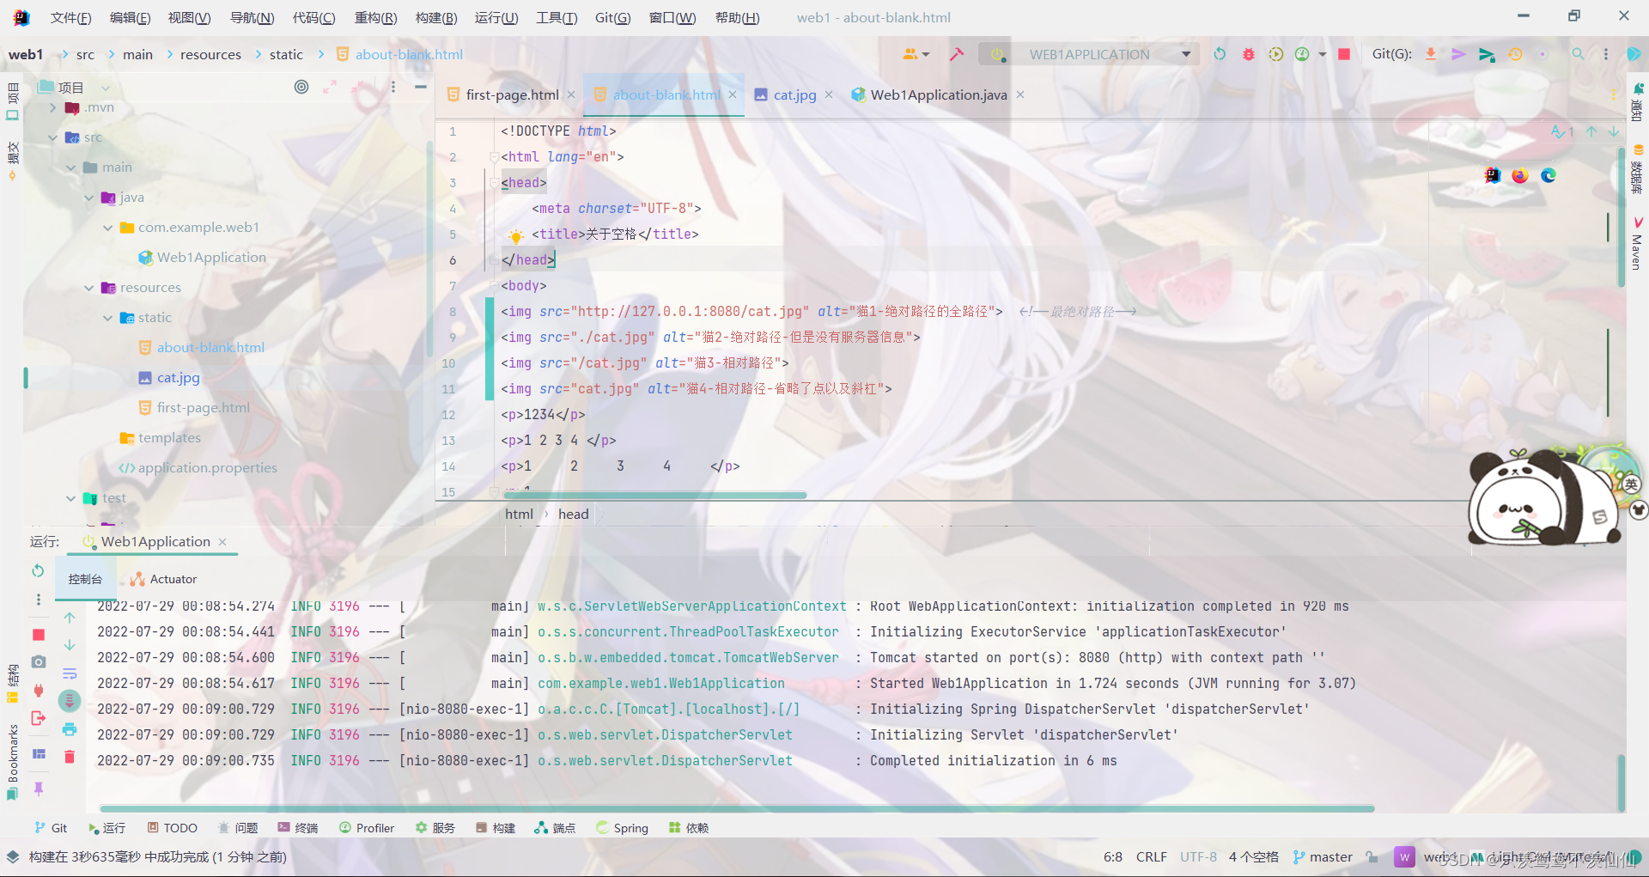
Task: Switch to Web1Application.java editor tab
Action: (938, 94)
